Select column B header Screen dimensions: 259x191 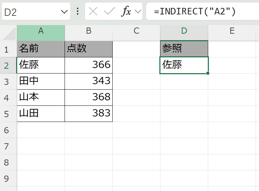[x=89, y=31]
